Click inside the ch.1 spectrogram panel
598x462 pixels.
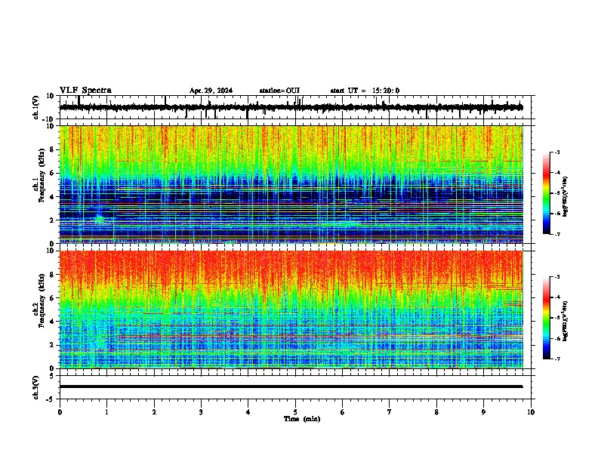[x=291, y=184]
